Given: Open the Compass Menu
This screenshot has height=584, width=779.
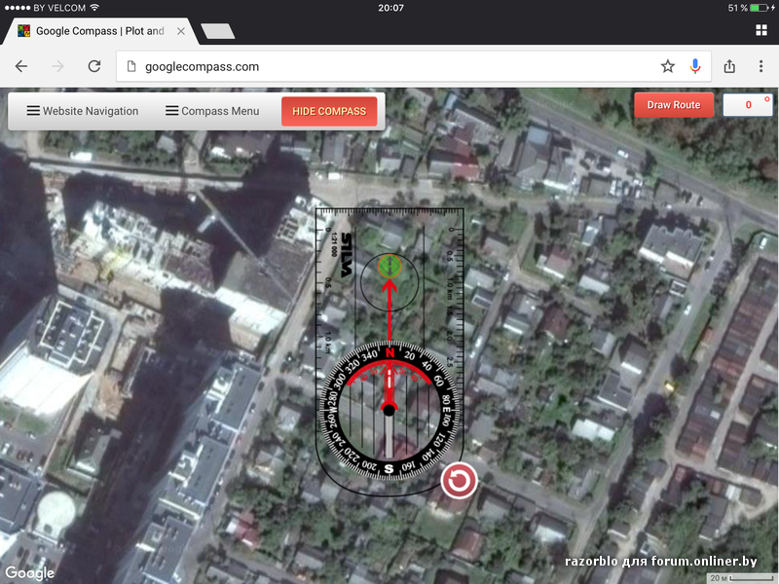Looking at the screenshot, I should click(x=212, y=111).
